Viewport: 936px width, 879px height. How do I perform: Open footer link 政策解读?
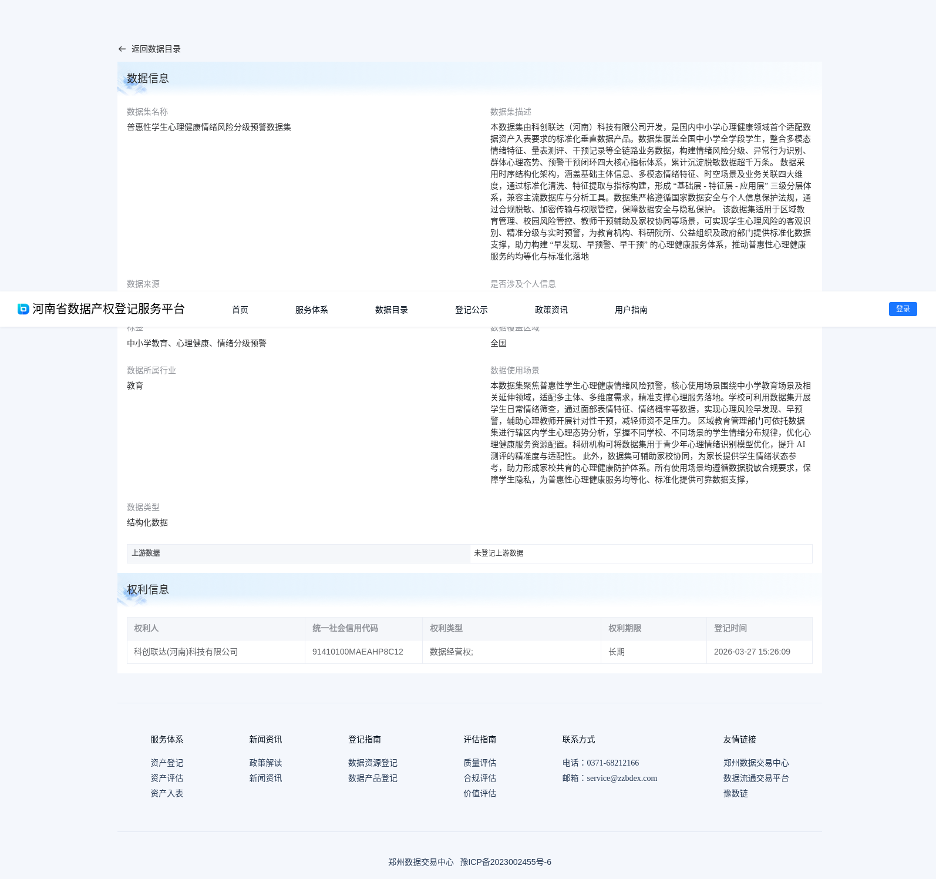265,763
